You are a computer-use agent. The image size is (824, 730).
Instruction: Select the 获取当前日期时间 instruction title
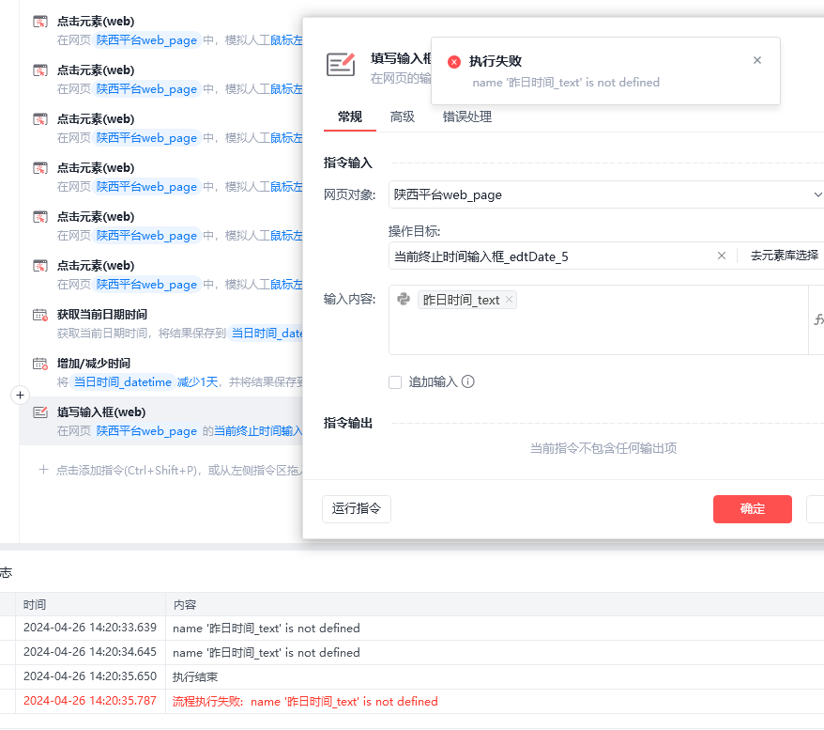102,315
